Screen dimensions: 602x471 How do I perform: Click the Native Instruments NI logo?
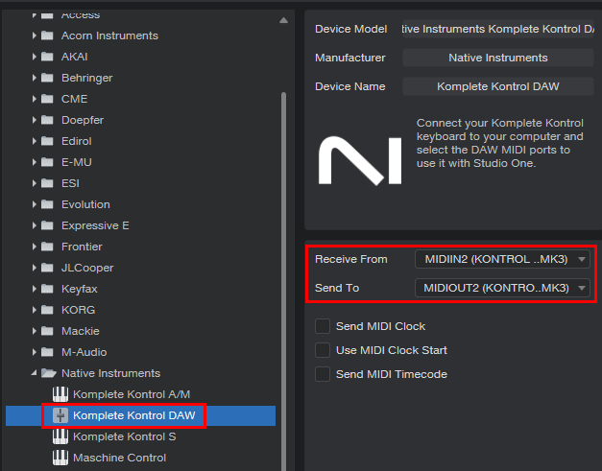click(x=360, y=161)
